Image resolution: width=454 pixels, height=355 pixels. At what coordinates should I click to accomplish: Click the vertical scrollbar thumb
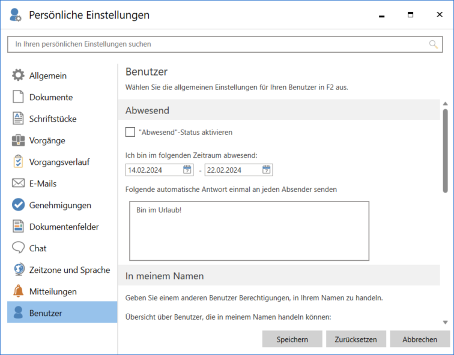pos(446,151)
